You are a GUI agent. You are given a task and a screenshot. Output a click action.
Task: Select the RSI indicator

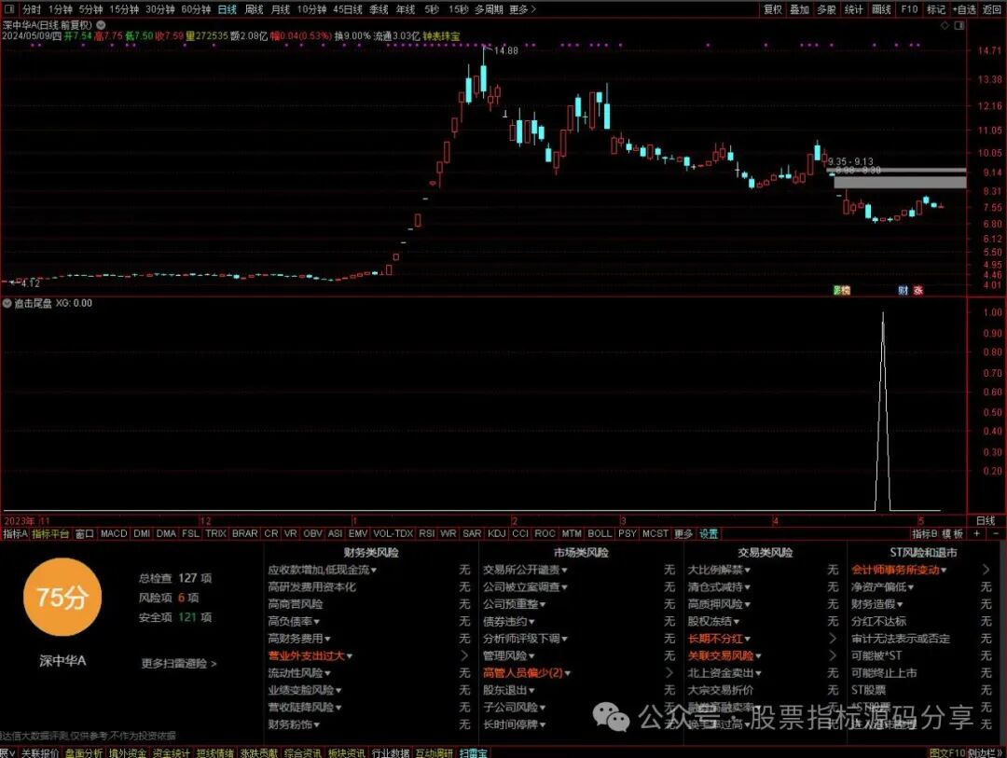click(426, 533)
